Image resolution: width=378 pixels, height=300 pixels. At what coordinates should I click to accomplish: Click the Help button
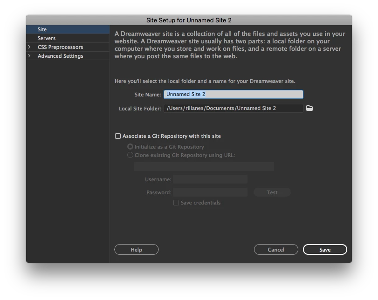pos(137,250)
